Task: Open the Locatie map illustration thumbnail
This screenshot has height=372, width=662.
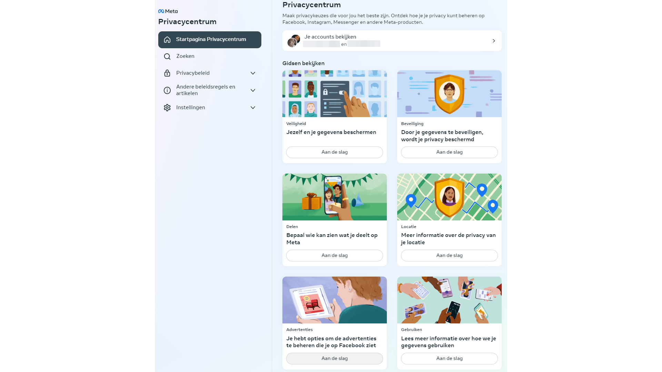Action: point(449,197)
